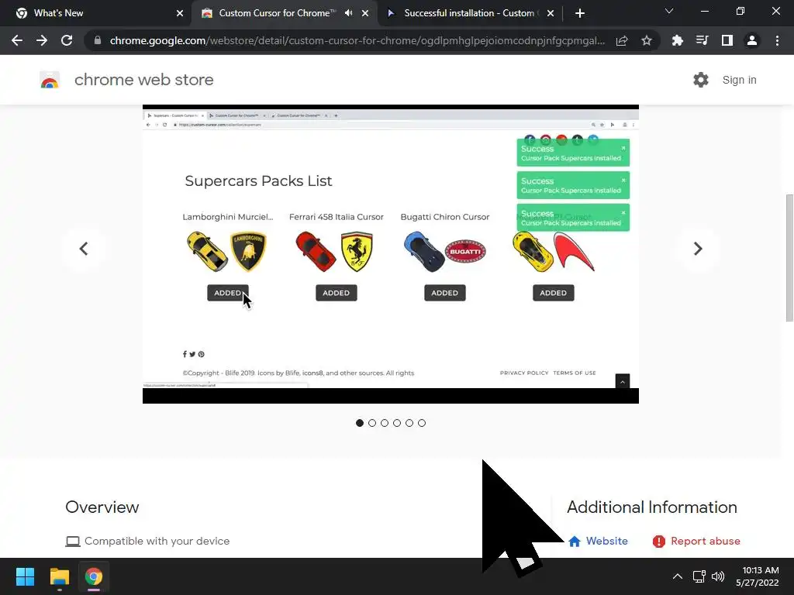This screenshot has width=794, height=595.
Task: Open the media control icon in toolbar
Action: [x=702, y=40]
